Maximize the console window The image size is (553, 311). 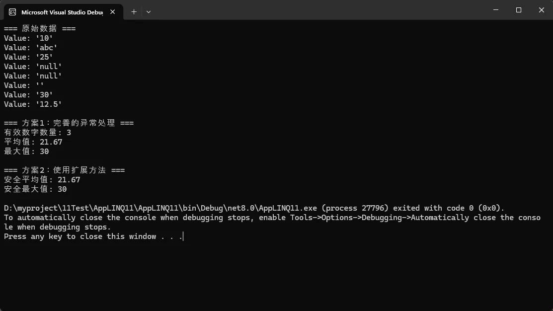519,10
